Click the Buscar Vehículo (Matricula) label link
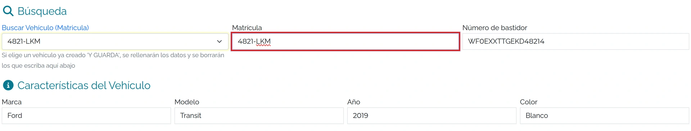 [45, 28]
